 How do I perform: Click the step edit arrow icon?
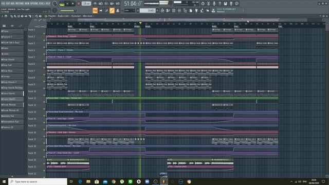tap(101, 10)
